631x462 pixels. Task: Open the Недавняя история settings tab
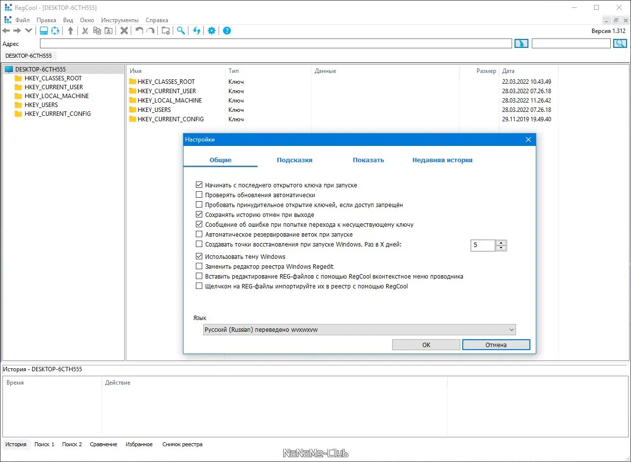coord(443,160)
